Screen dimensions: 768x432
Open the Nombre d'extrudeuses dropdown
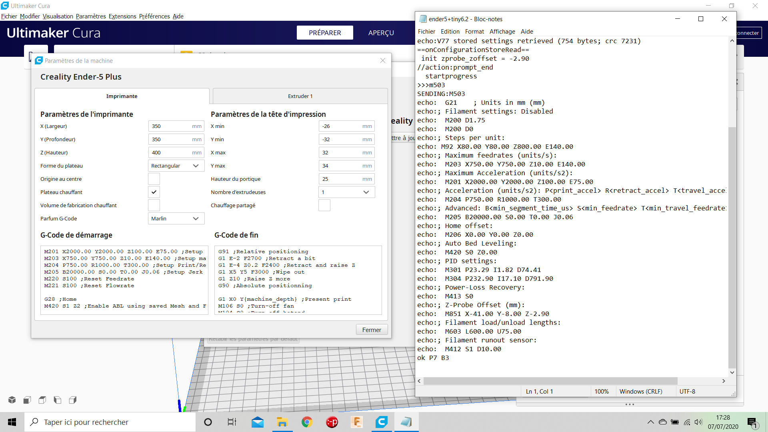pyautogui.click(x=346, y=192)
